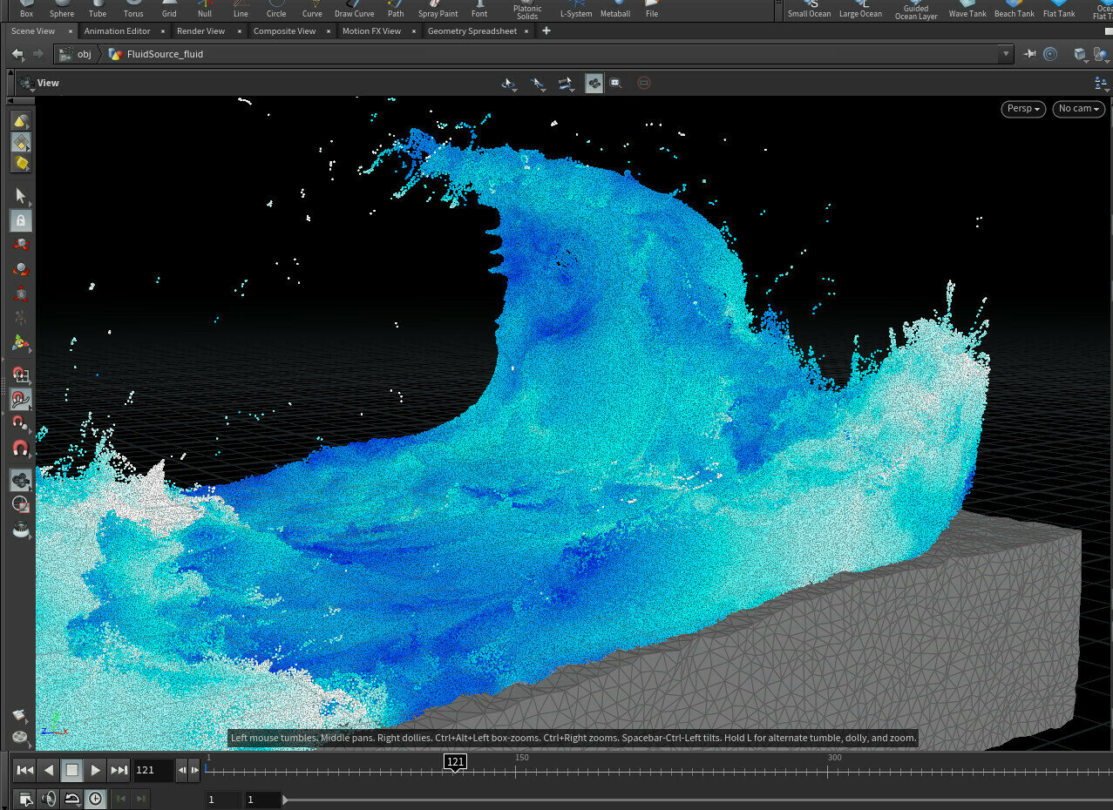
Task: Select the Null shelf tool
Action: pos(205,10)
